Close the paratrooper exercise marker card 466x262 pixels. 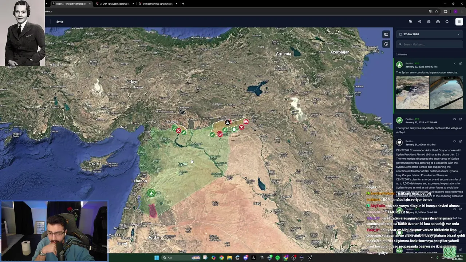pyautogui.click(x=454, y=64)
